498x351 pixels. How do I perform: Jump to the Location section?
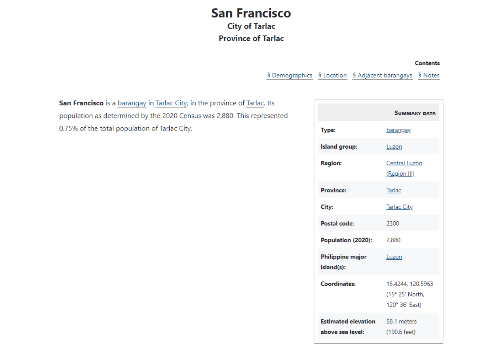[333, 75]
